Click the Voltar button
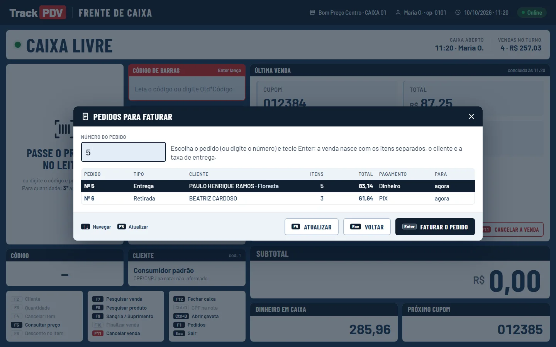 pyautogui.click(x=367, y=227)
